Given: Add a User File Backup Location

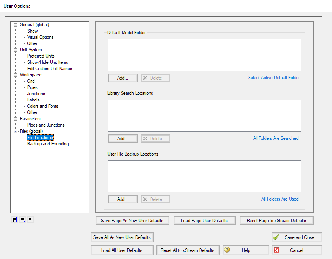Looking at the screenshot, I should (x=123, y=199).
